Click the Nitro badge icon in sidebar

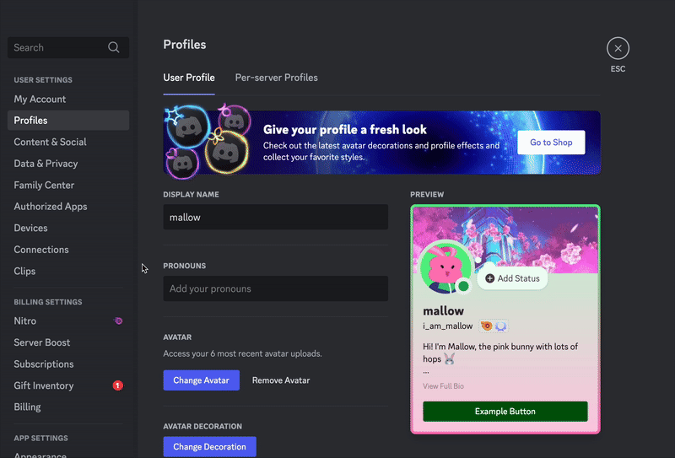tap(118, 321)
